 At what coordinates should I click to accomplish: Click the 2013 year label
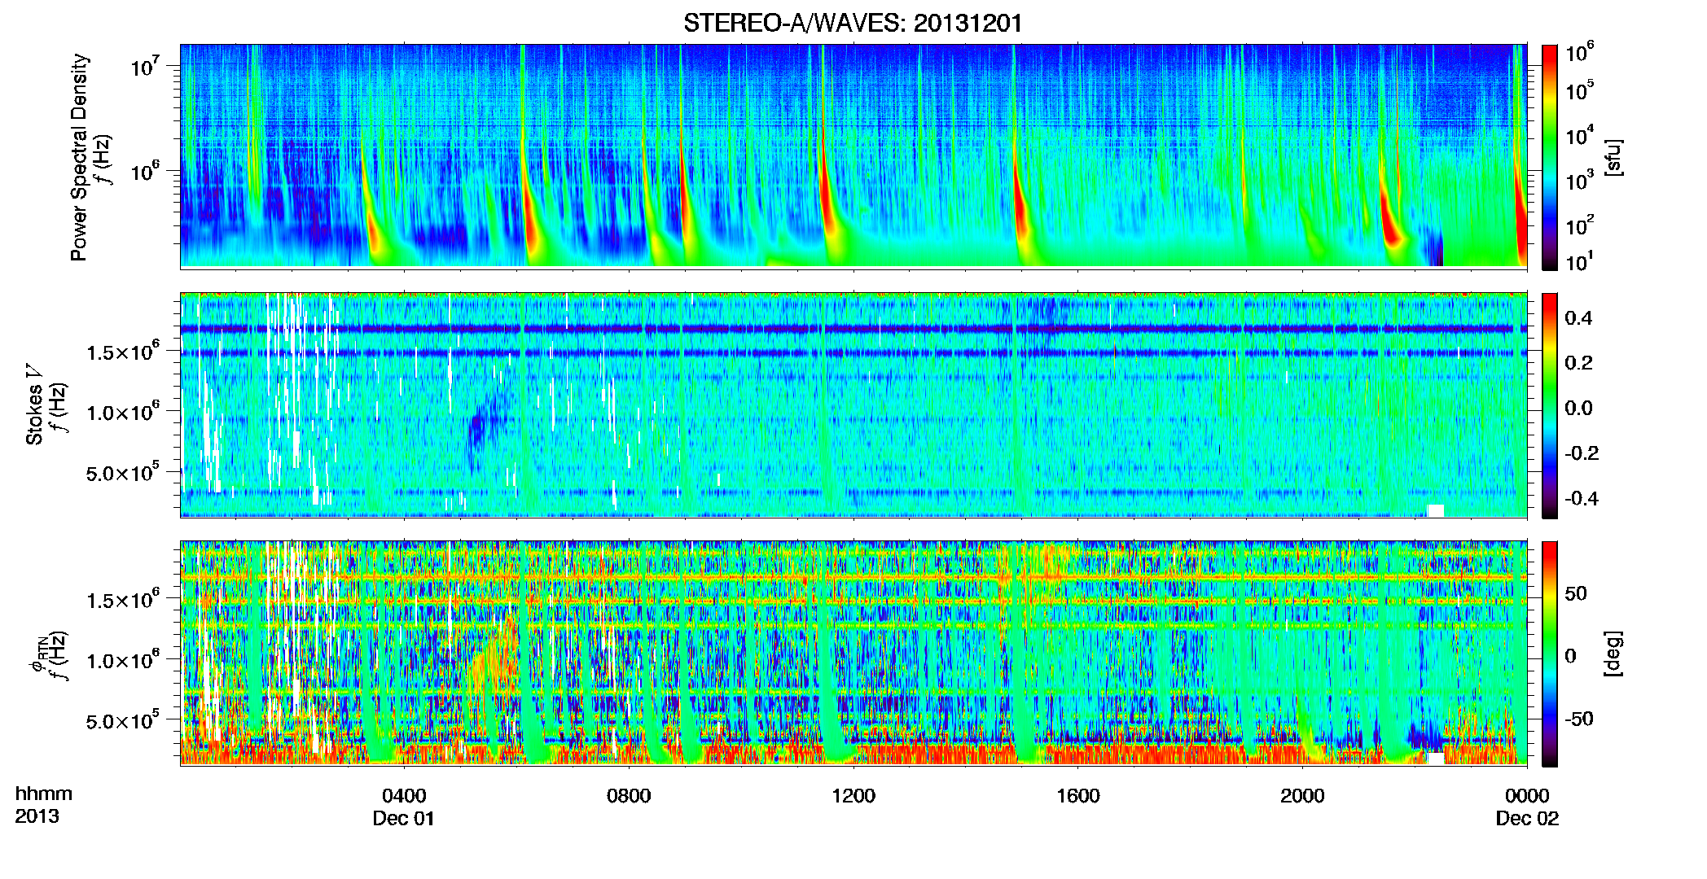coord(37,816)
